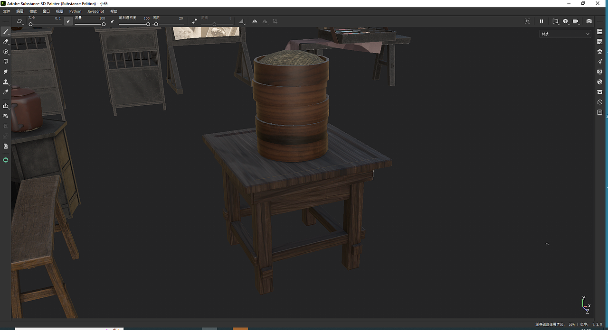Click the XYZ axis gizmo
The image size is (608, 330).
click(586, 305)
